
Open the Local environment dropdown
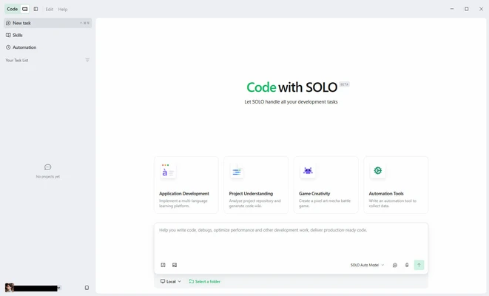171,281
